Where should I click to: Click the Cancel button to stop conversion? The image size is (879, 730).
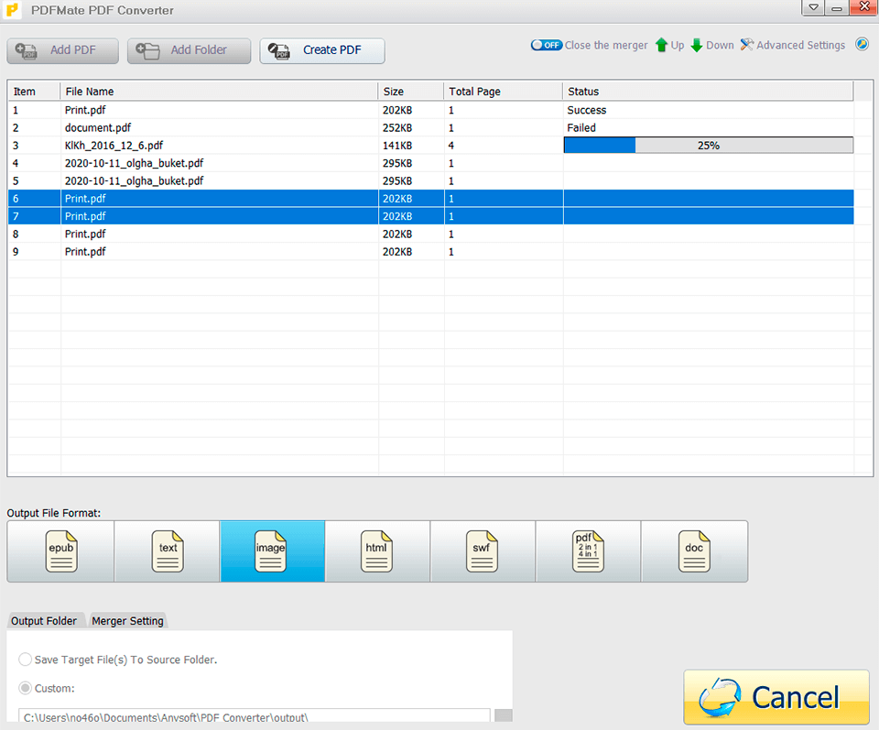click(x=776, y=697)
